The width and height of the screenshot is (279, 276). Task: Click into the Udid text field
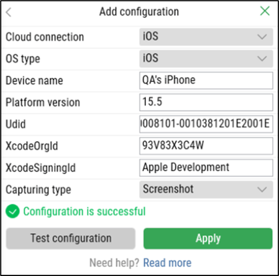coord(206,124)
